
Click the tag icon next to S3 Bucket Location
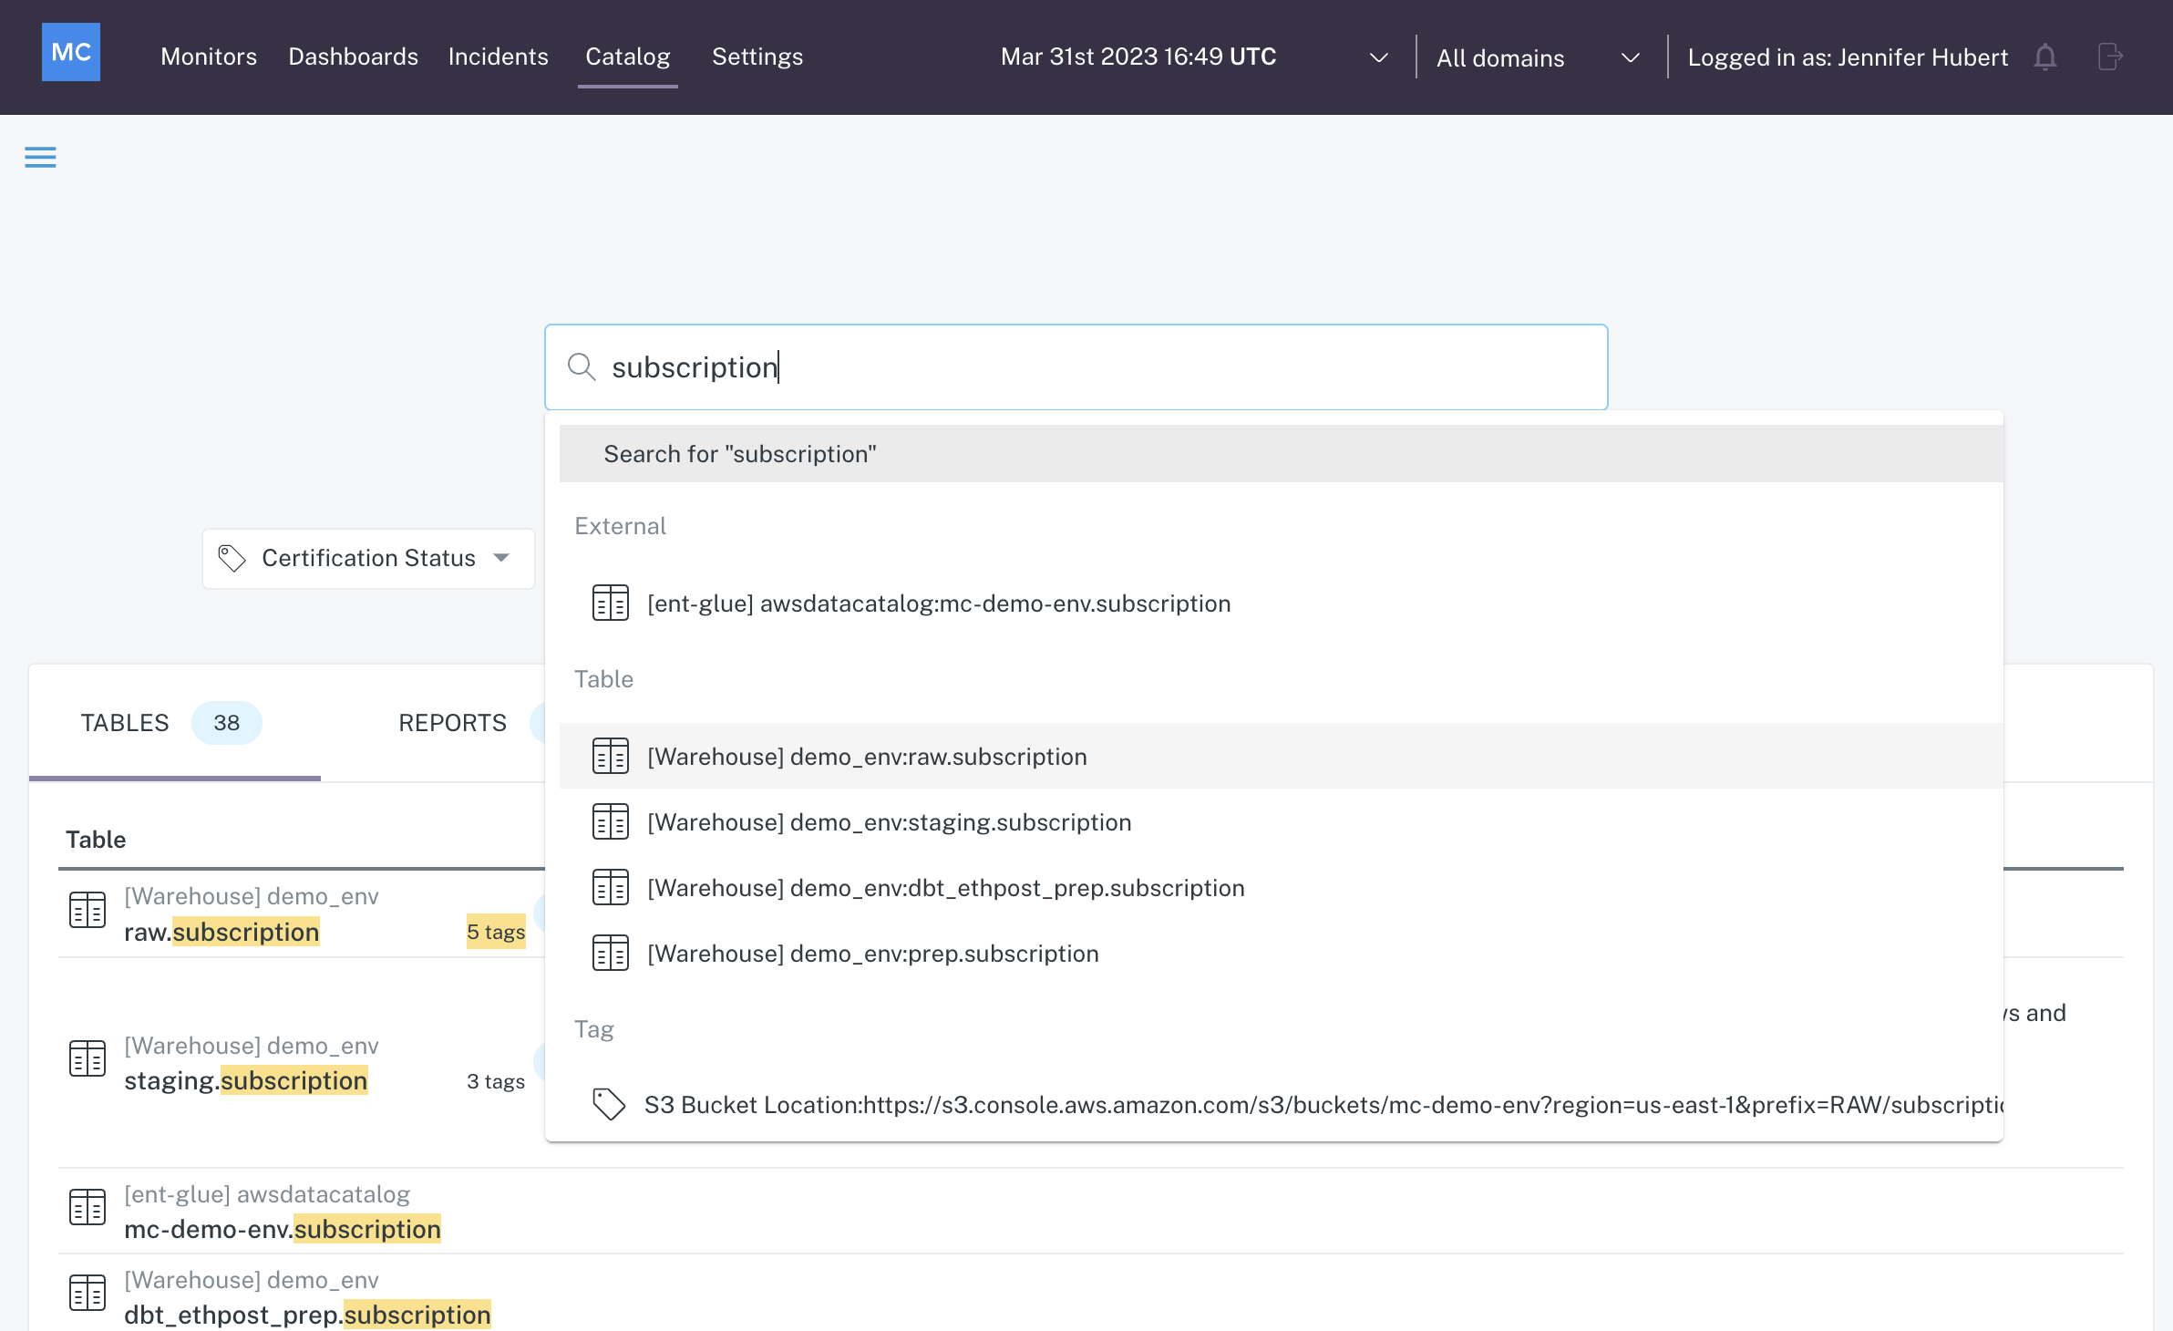click(x=609, y=1104)
